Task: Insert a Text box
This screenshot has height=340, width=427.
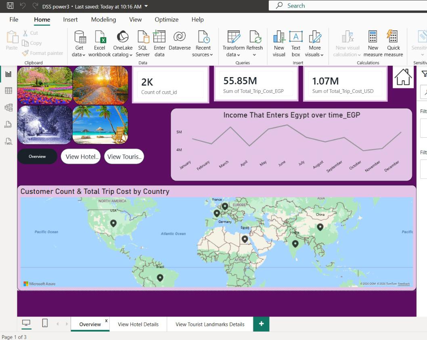Action: point(296,44)
